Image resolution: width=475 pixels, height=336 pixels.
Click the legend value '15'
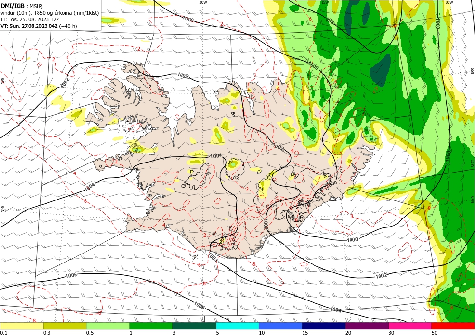[x=305, y=333]
